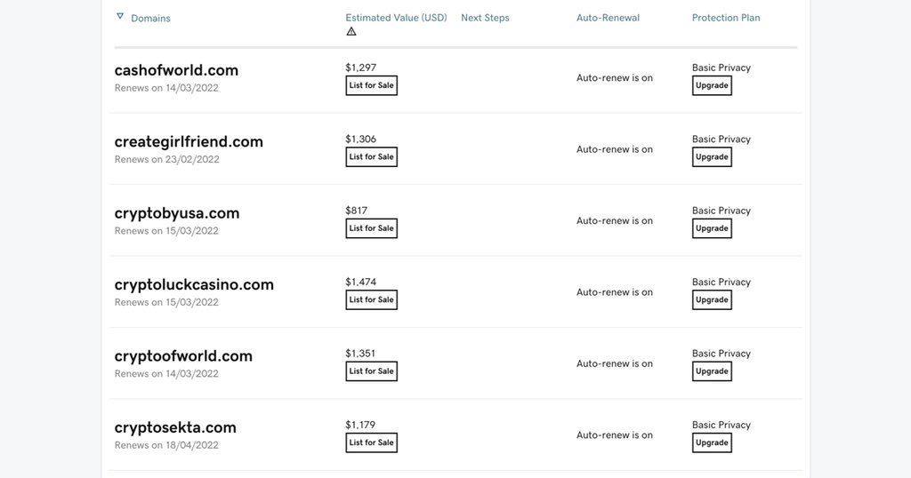The height and width of the screenshot is (478, 911).
Task: Click 'Auto-renew is on' for cryptoluckcasino.com
Action: coord(615,291)
